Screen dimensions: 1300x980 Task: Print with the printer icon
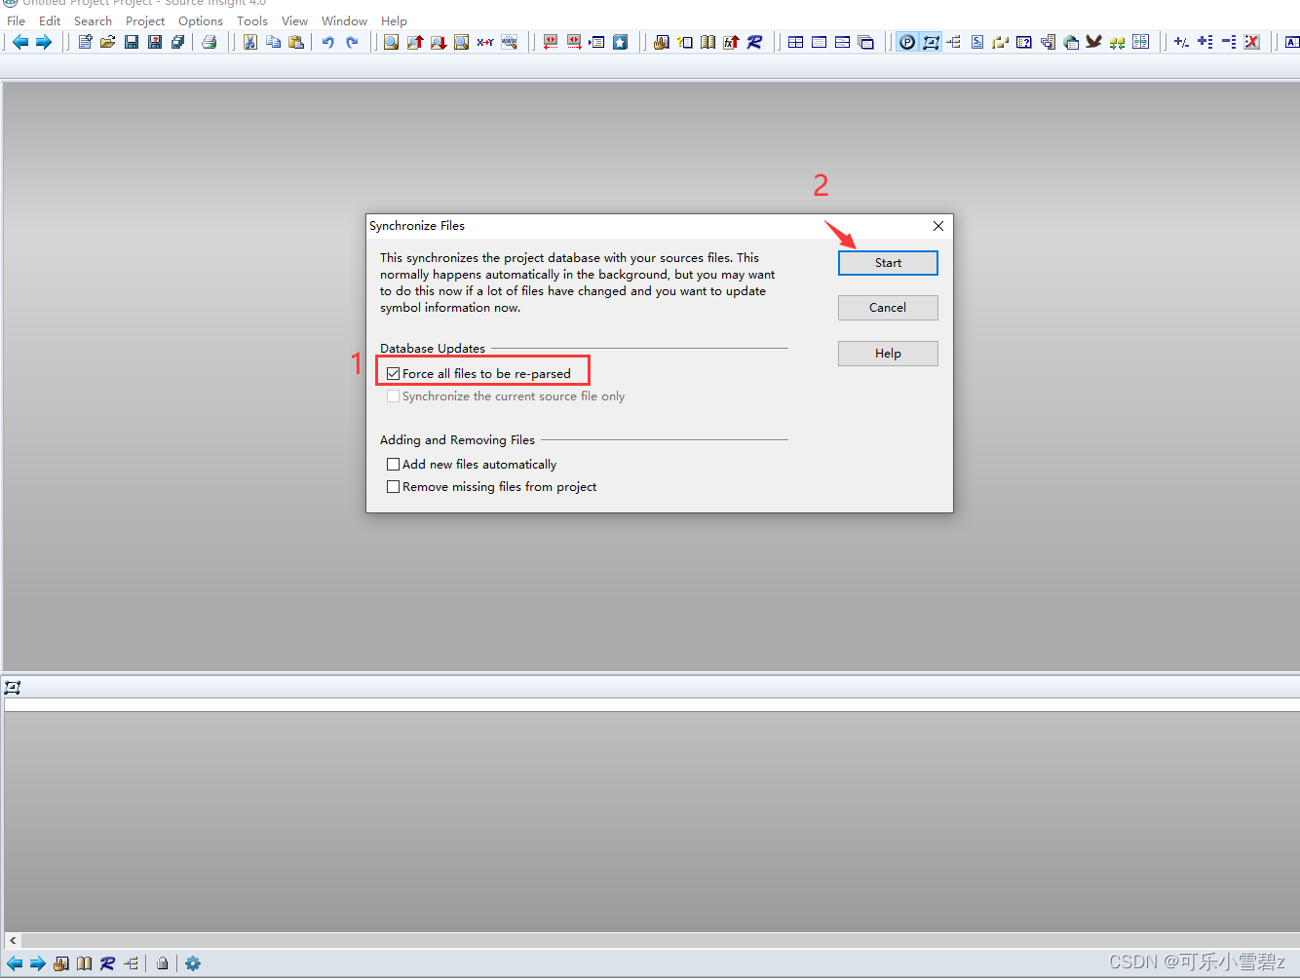tap(210, 42)
